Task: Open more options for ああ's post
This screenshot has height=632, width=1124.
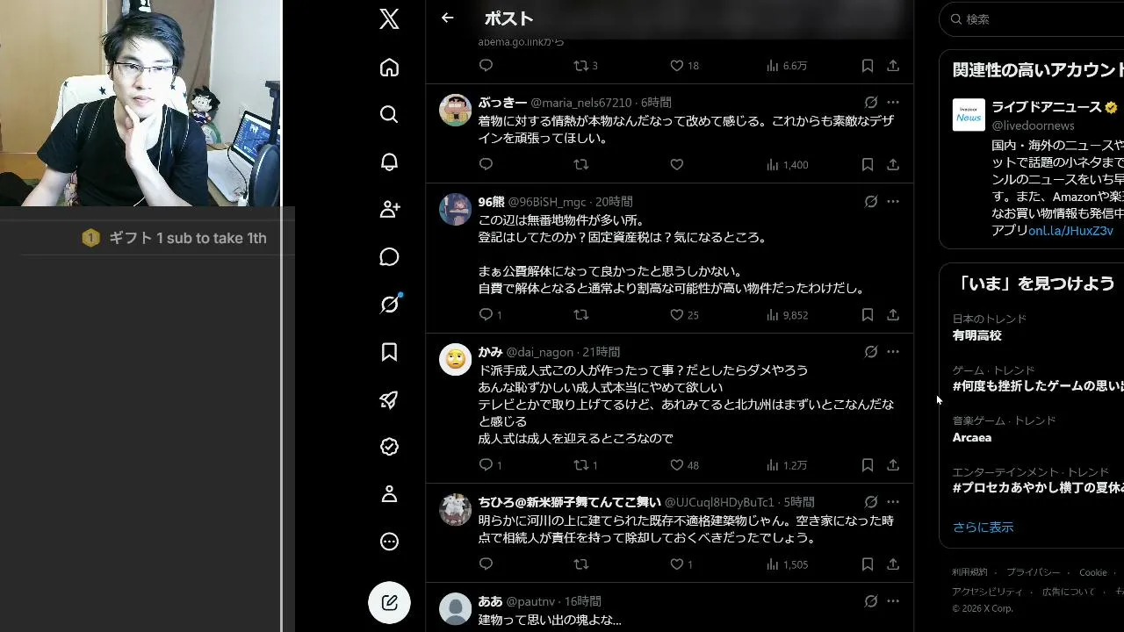Action: (x=892, y=600)
